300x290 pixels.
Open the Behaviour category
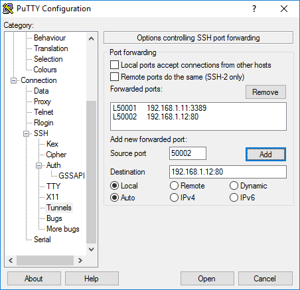pos(50,38)
